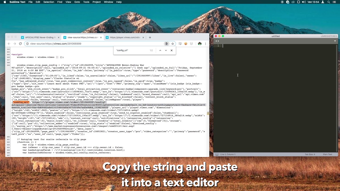
Task: Click the clock showing Ven 13:54
Action: tap(313, 2)
